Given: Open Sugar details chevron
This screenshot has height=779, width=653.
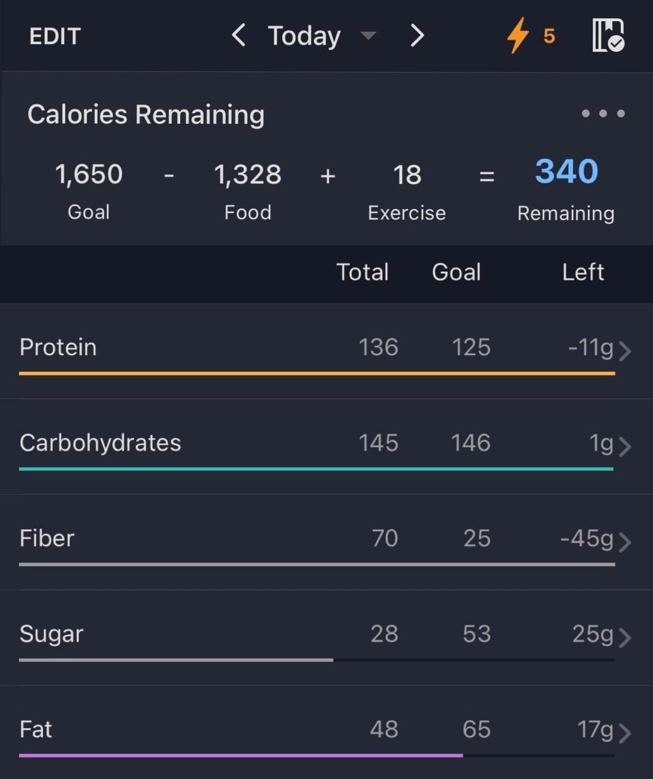Looking at the screenshot, I should [x=625, y=637].
